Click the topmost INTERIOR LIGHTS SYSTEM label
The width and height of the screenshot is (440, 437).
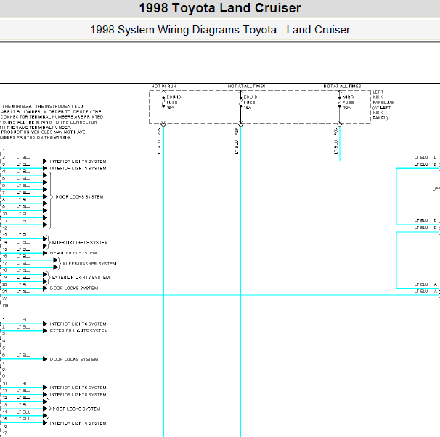(78, 161)
